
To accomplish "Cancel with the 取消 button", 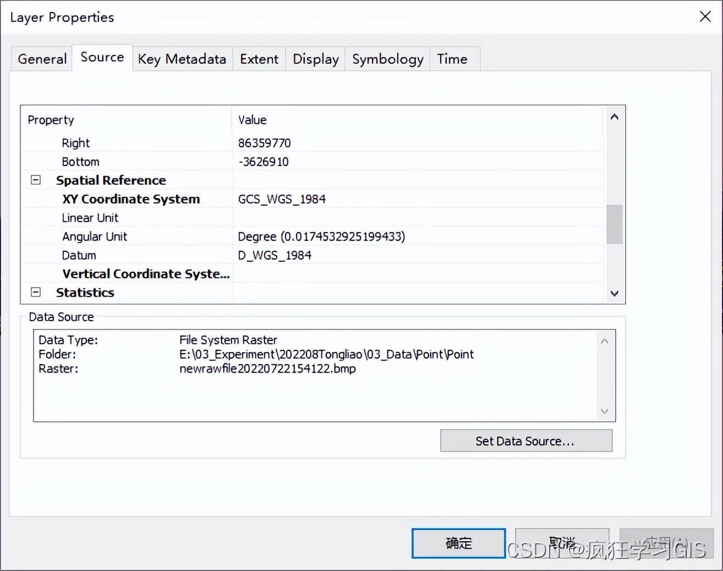I will (x=562, y=543).
